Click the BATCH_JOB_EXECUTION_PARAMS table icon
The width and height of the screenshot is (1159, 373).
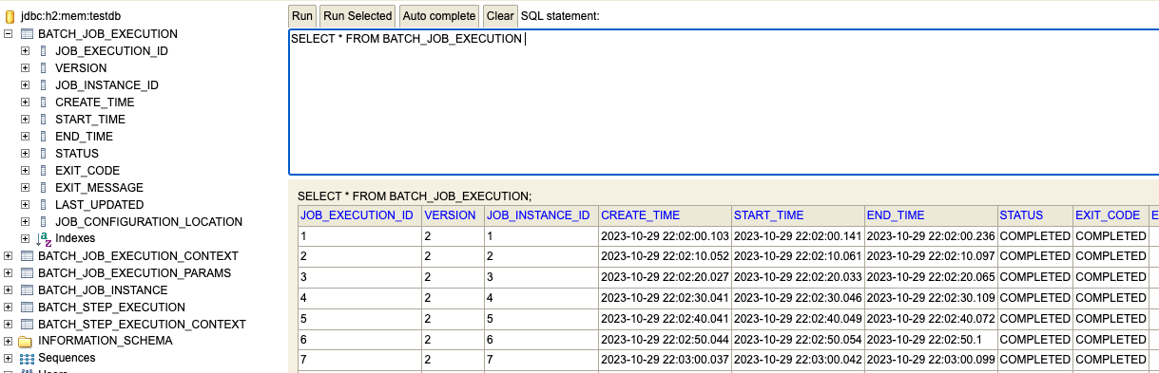coord(27,273)
